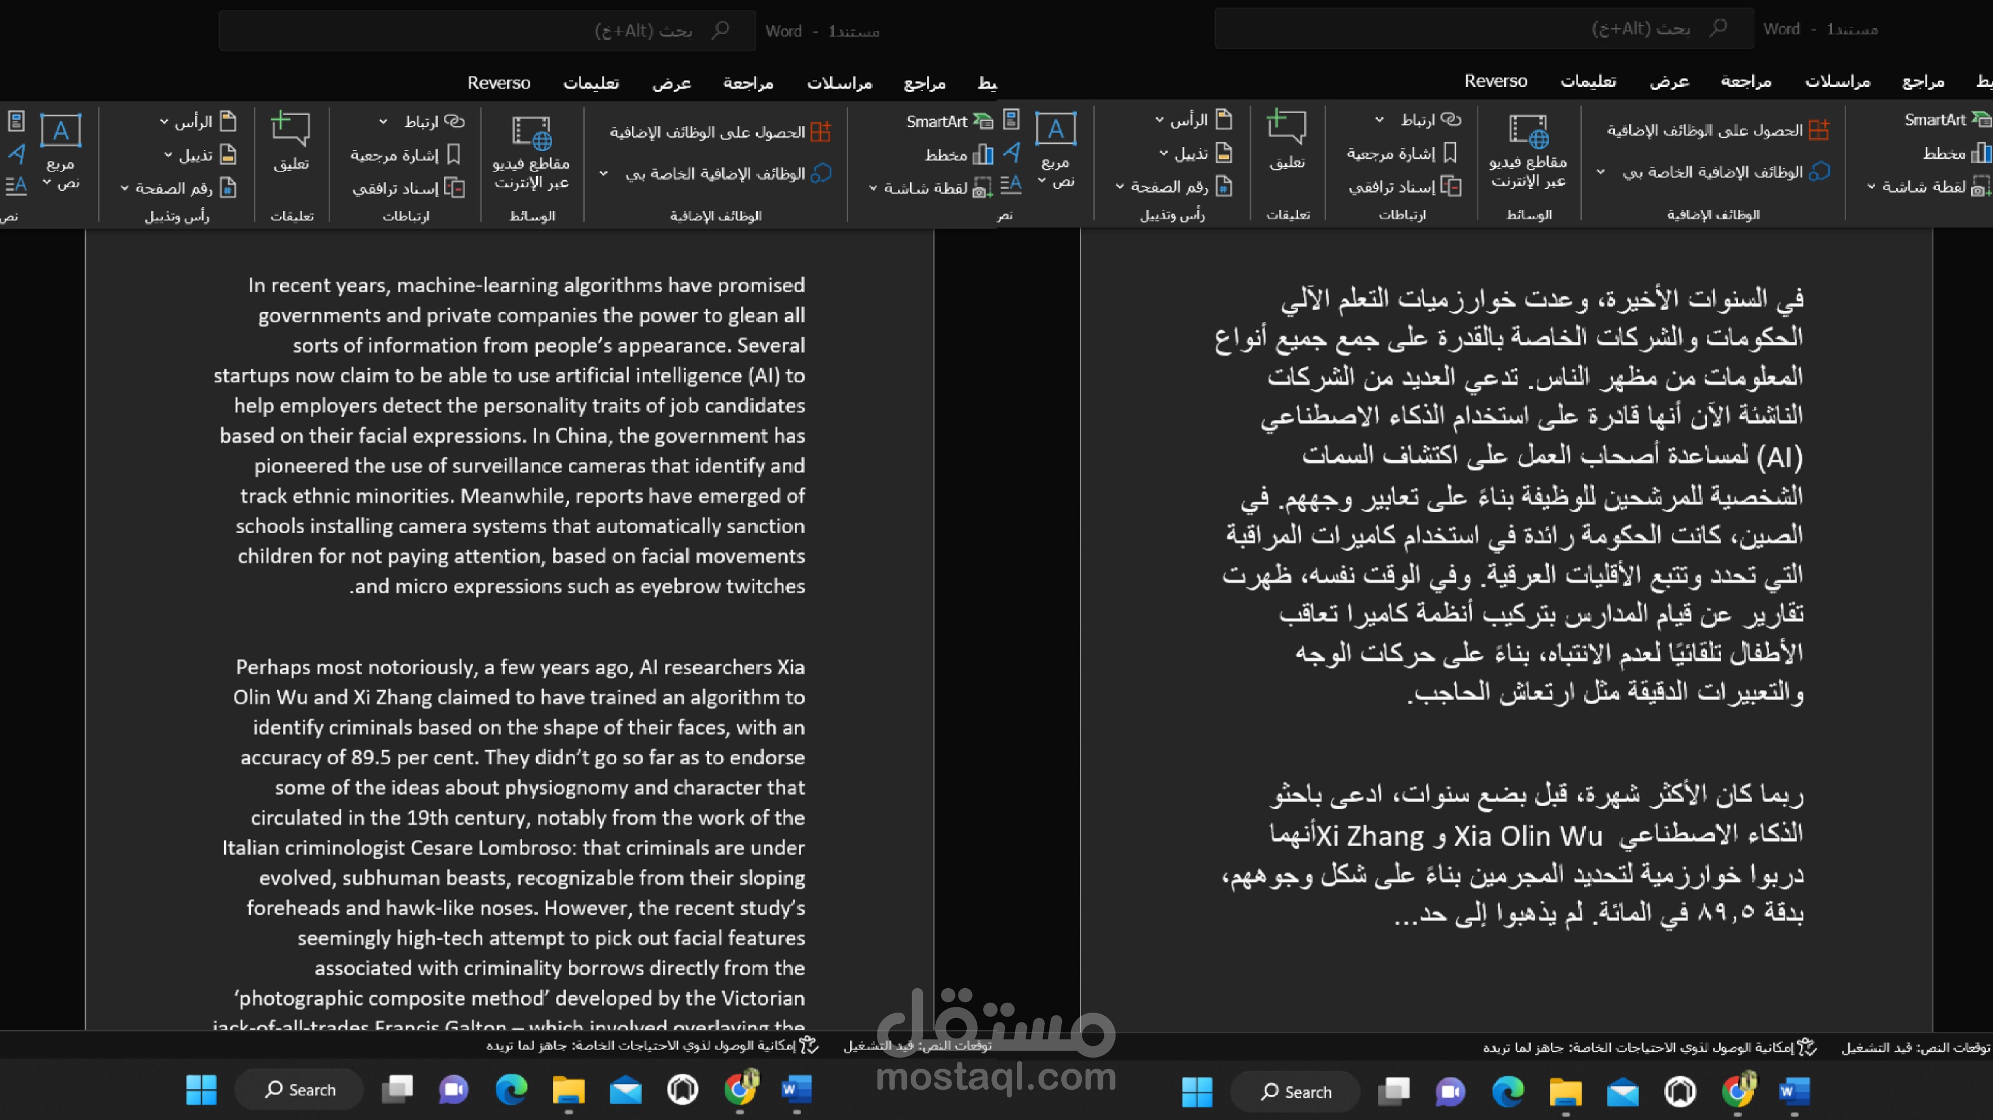Expand Page Number (رقم الصفحة) dropdown in the right window
The width and height of the screenshot is (1993, 1120).
(1120, 187)
